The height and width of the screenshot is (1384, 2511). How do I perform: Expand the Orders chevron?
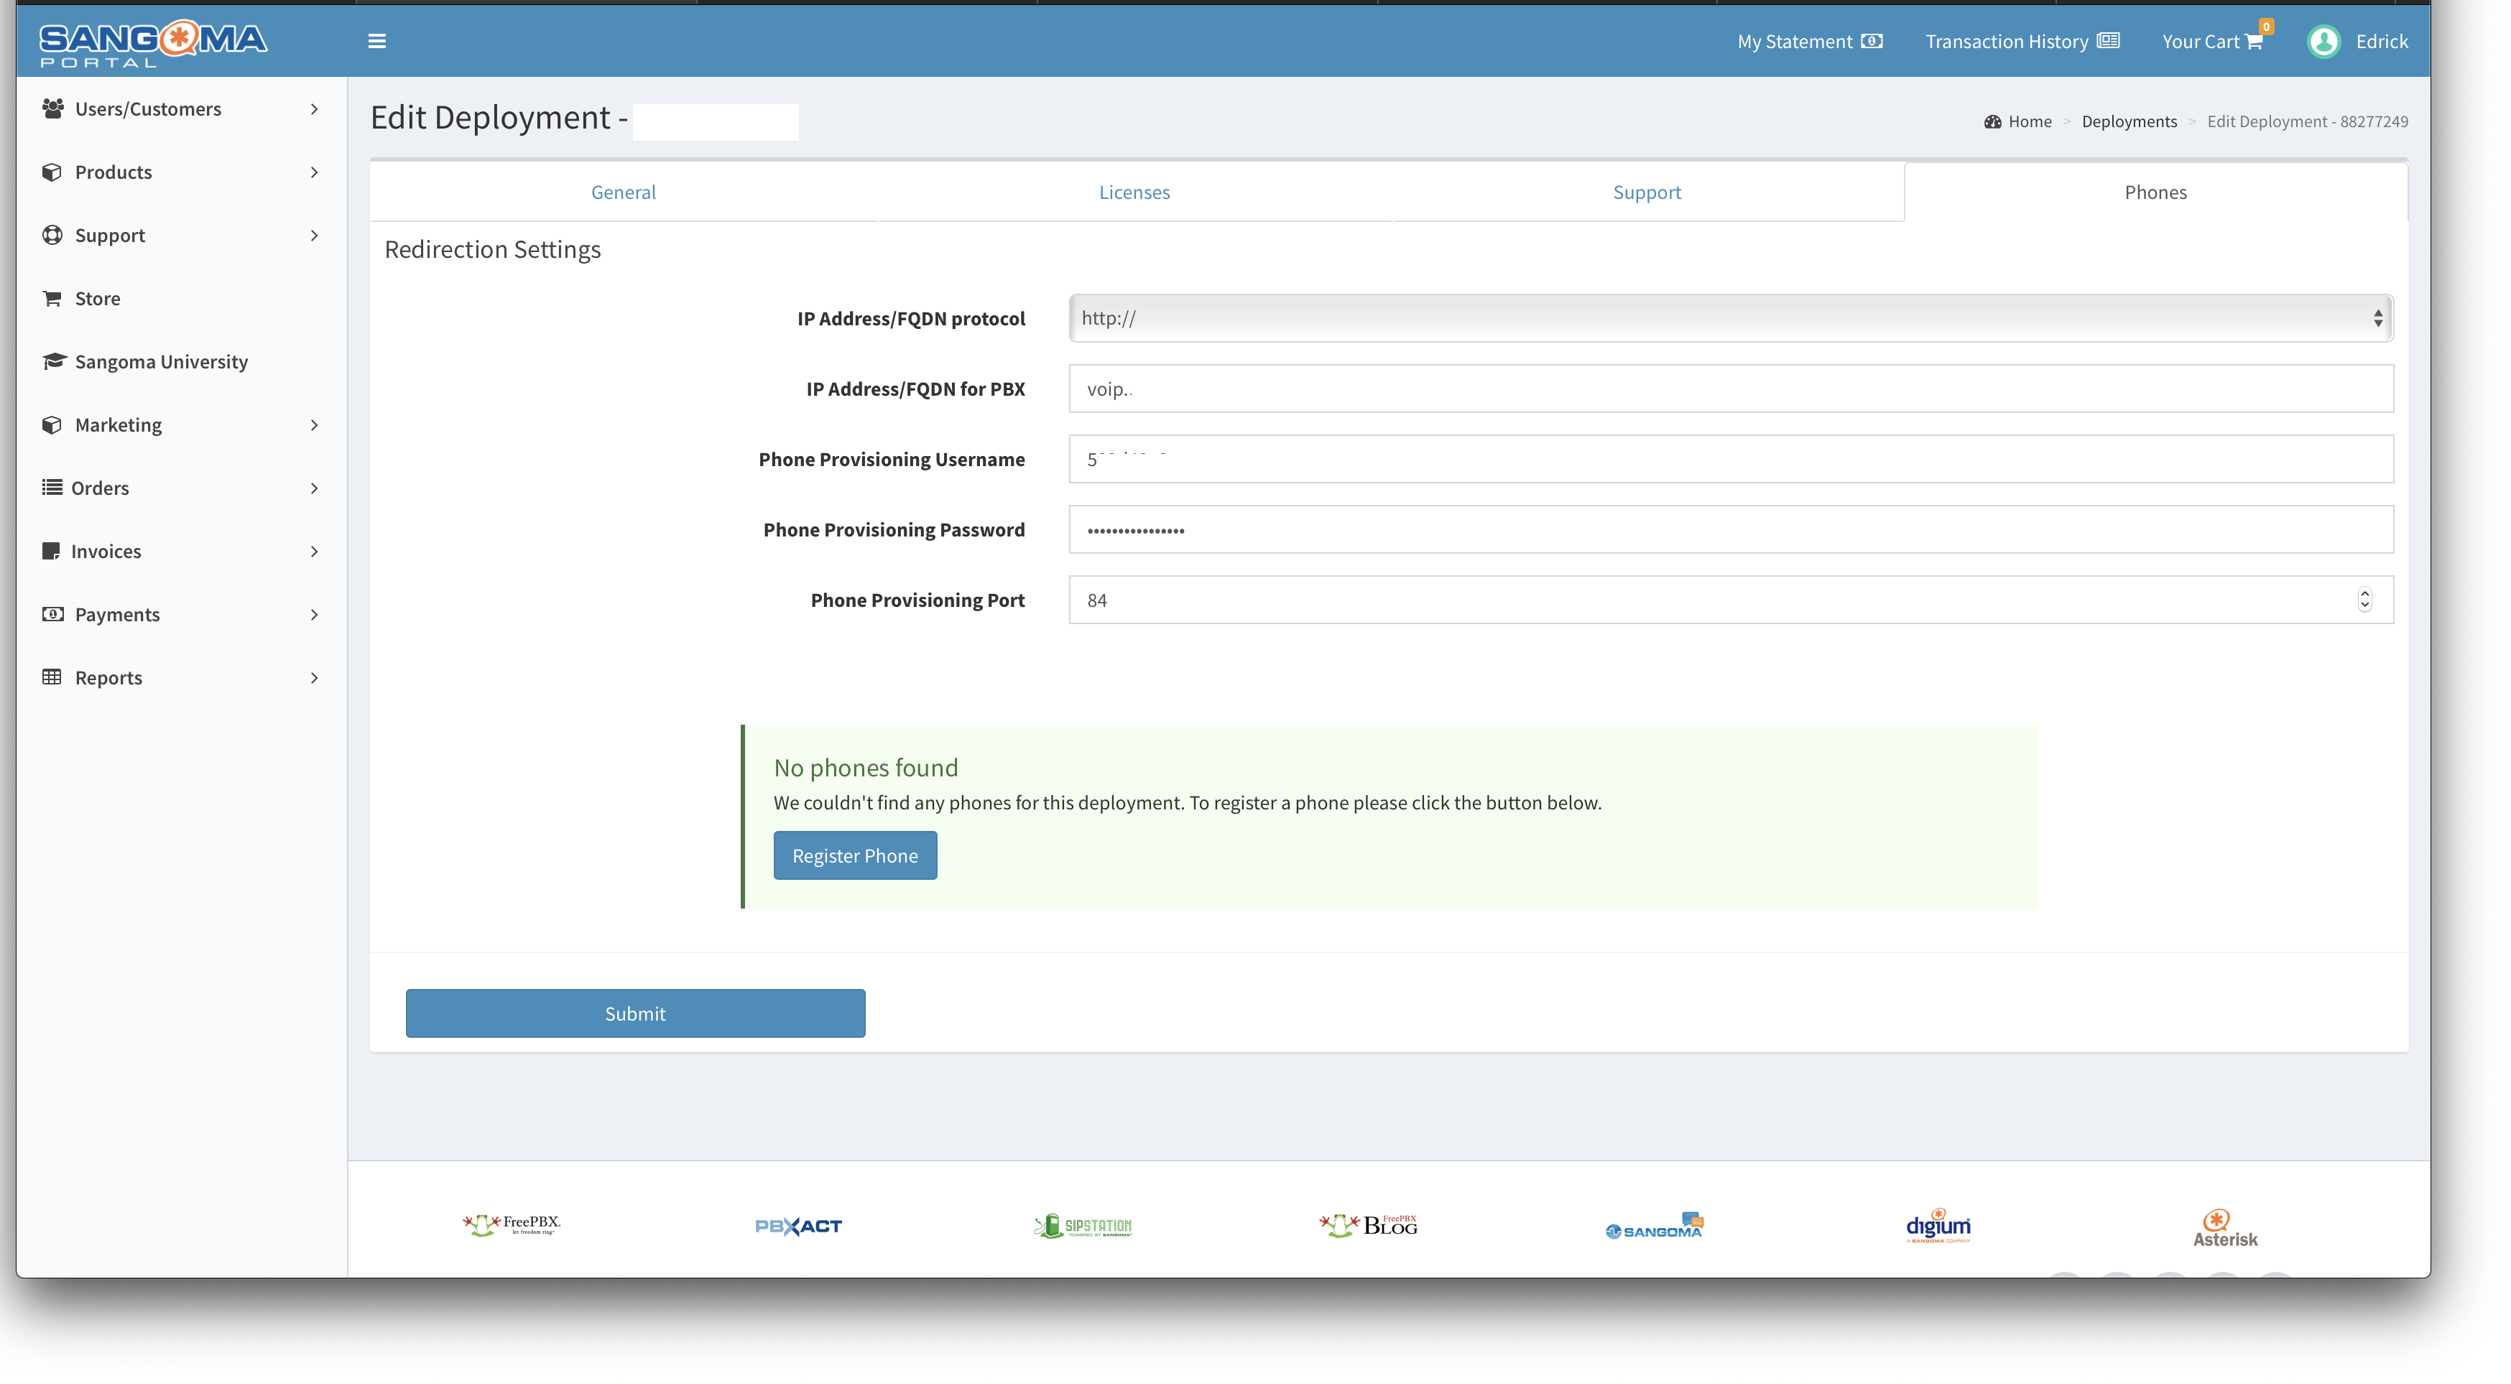click(x=314, y=488)
